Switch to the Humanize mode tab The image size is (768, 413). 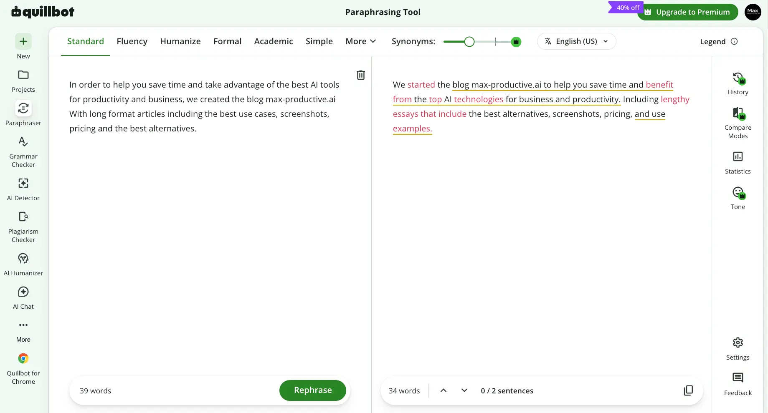point(180,41)
